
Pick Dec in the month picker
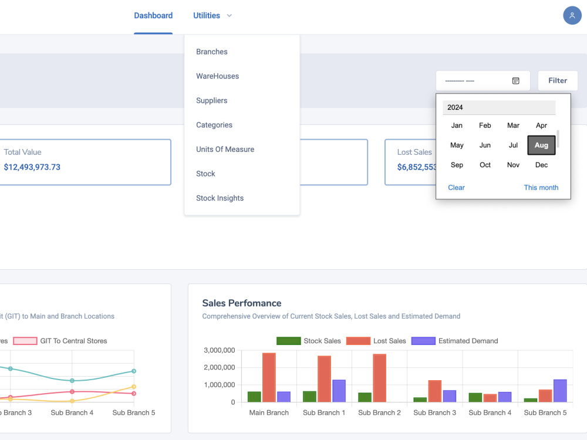pos(541,165)
